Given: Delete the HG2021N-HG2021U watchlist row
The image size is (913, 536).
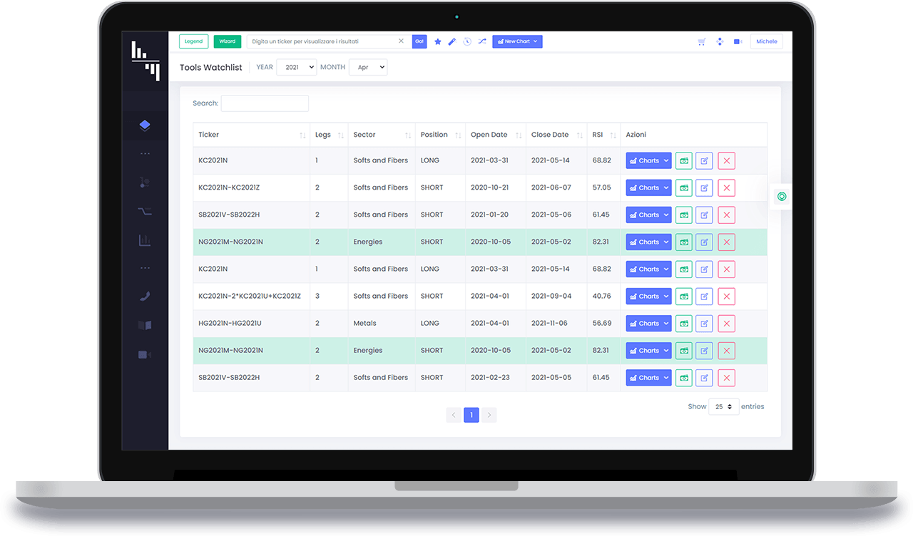Looking at the screenshot, I should (726, 324).
